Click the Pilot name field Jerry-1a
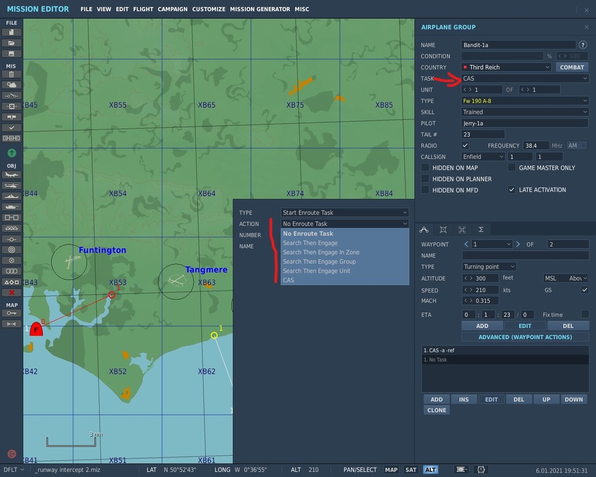Image resolution: width=596 pixels, height=477 pixels. click(524, 123)
